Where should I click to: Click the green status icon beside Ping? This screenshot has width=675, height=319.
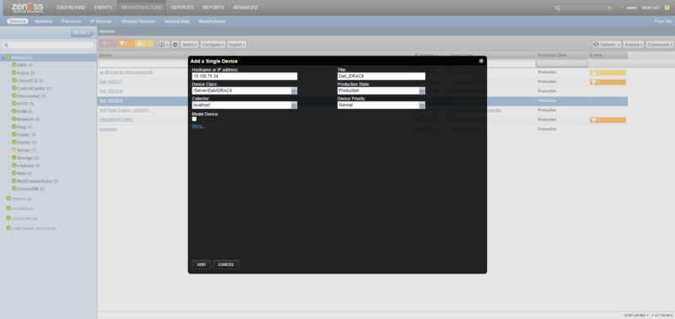(x=14, y=127)
